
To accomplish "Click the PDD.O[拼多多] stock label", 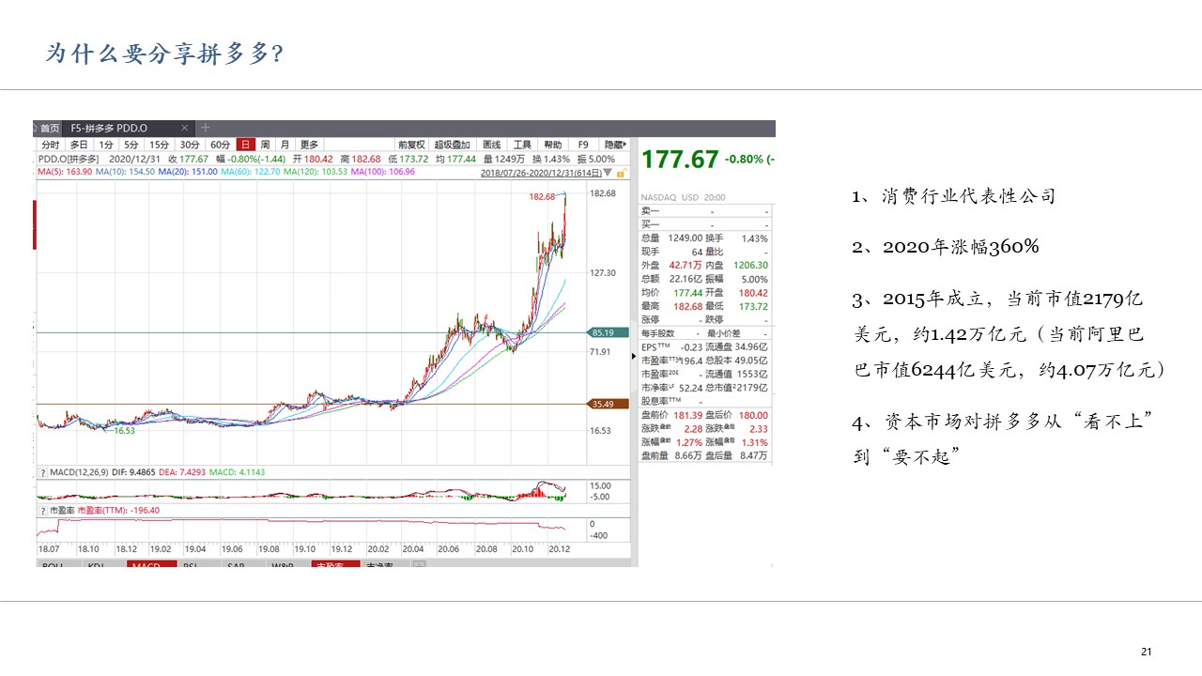I will [x=69, y=159].
